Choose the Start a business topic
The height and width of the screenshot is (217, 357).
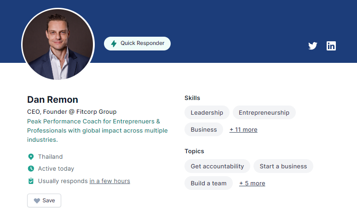pyautogui.click(x=283, y=166)
